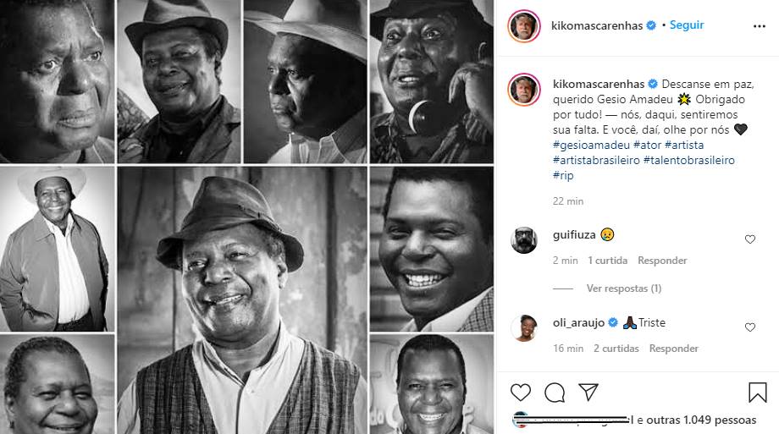This screenshot has width=779, height=434.
Task: Like guifiuza's comment with heart
Action: click(749, 239)
